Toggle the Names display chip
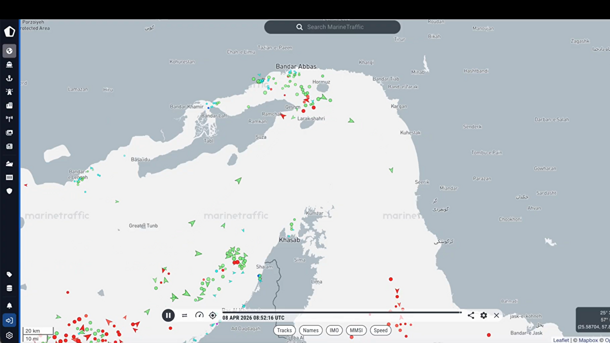Screen dimensions: 610x343 click(x=311, y=330)
